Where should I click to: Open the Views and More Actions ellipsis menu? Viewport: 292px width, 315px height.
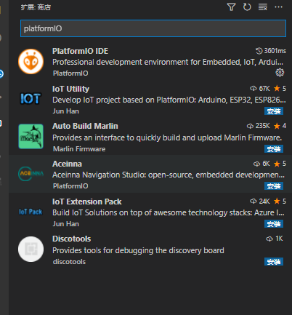click(x=278, y=7)
